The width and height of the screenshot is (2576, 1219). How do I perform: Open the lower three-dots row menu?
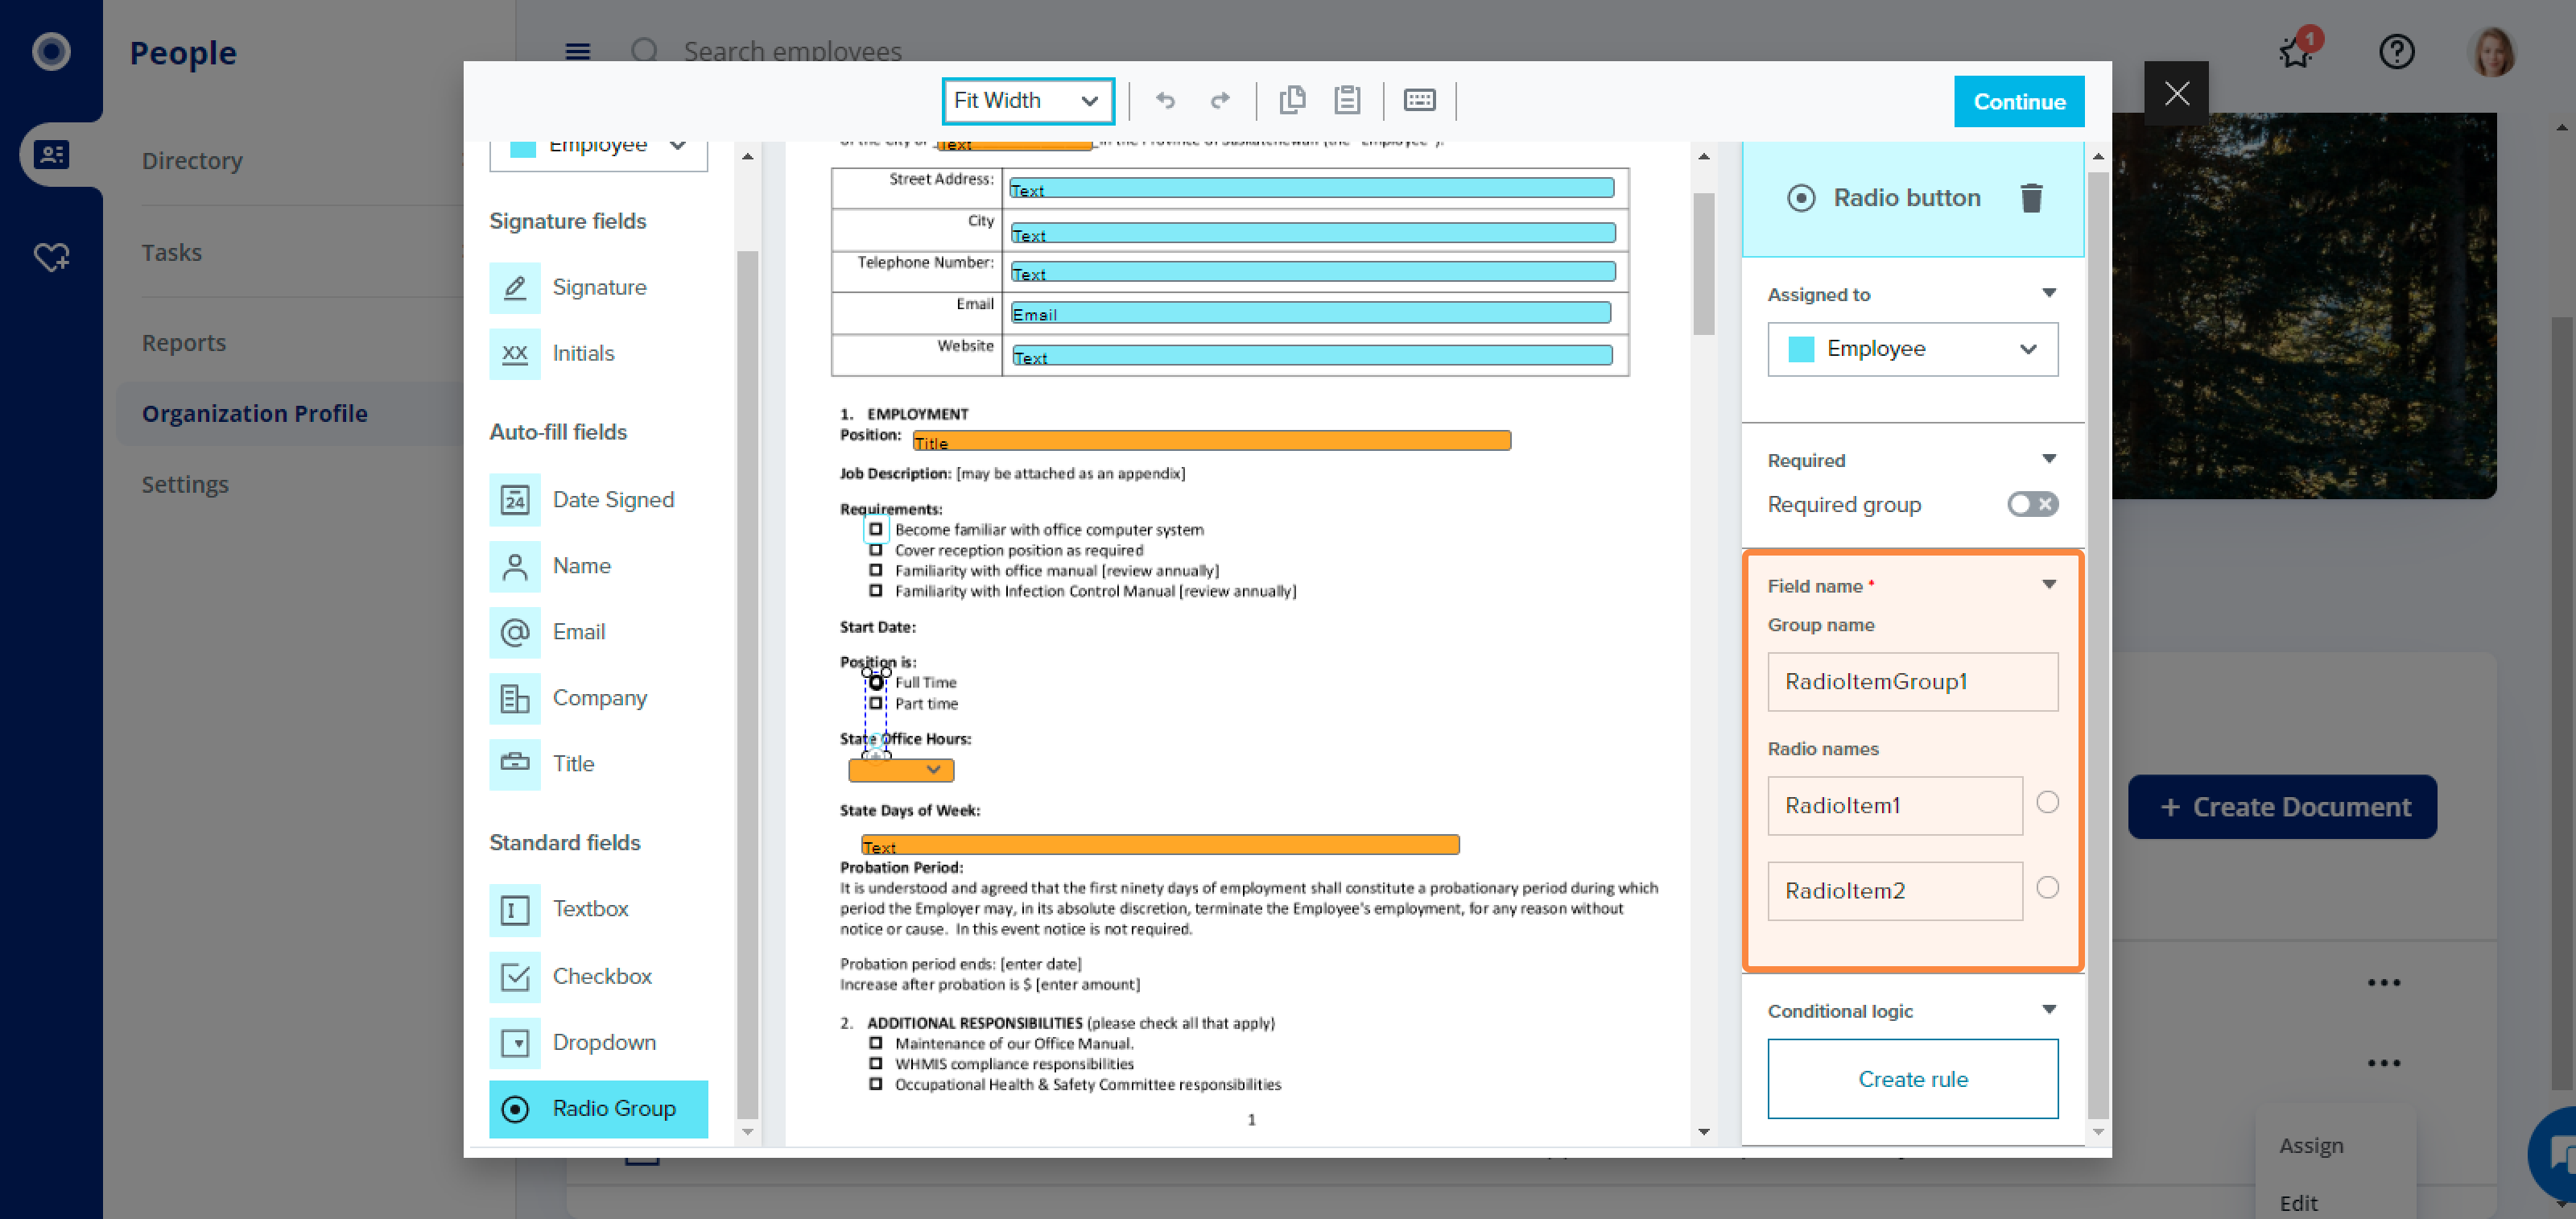(2383, 1062)
